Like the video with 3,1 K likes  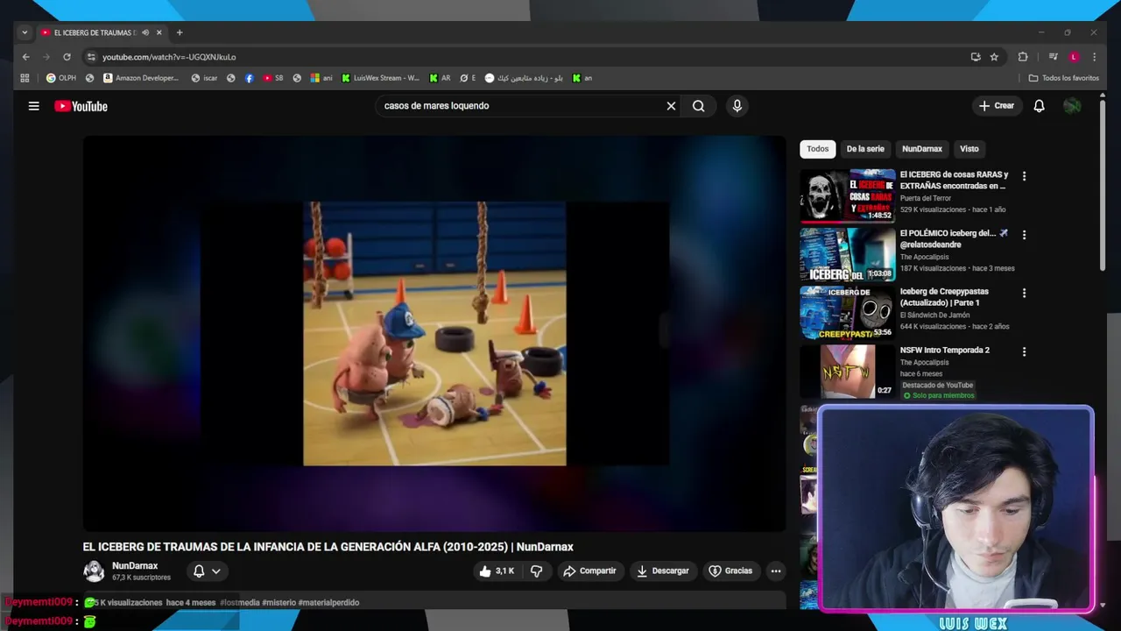pyautogui.click(x=496, y=571)
